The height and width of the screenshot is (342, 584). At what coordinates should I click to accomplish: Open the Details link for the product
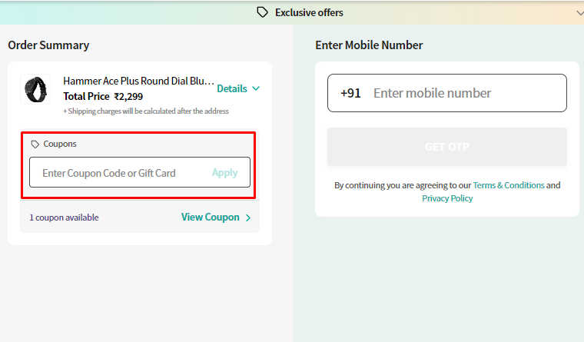click(x=232, y=88)
